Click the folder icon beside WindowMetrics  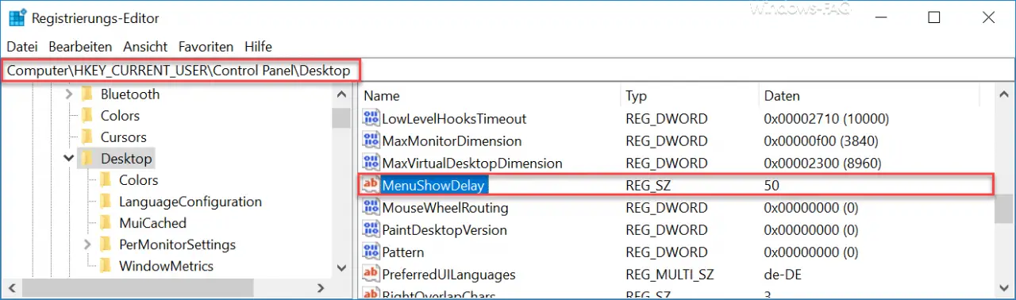pyautogui.click(x=106, y=266)
